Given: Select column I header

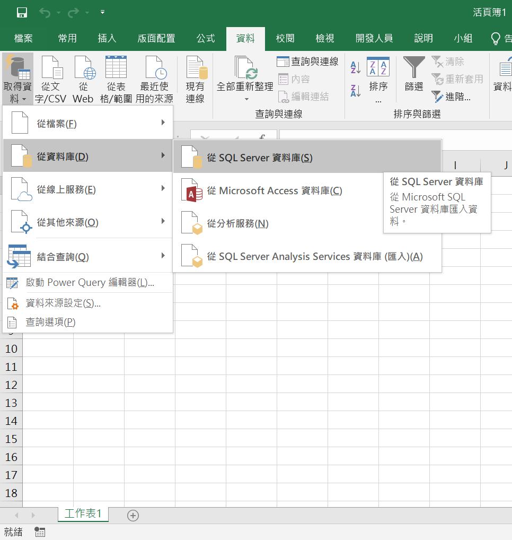Looking at the screenshot, I should [x=455, y=166].
